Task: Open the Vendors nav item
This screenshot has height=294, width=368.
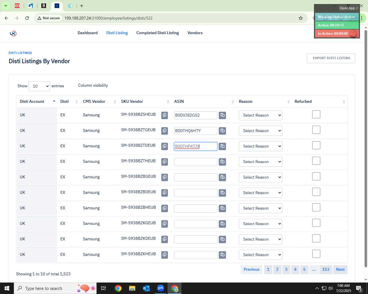Action: (x=195, y=33)
